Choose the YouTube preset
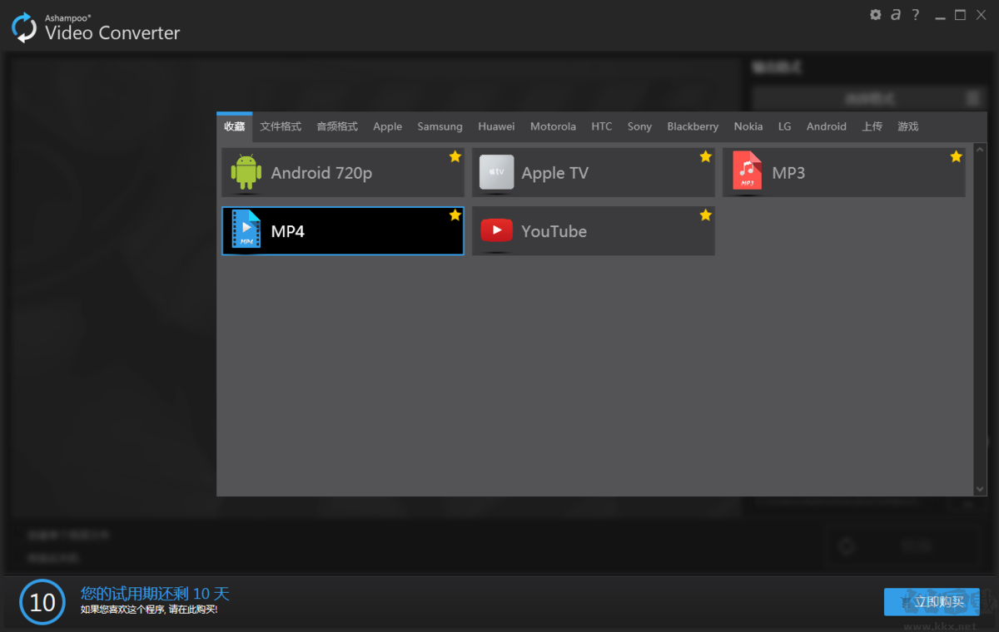The height and width of the screenshot is (632, 999). tap(594, 230)
